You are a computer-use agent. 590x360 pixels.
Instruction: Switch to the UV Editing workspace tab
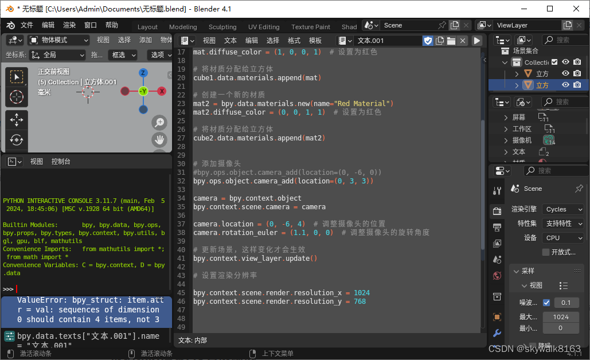(x=264, y=27)
